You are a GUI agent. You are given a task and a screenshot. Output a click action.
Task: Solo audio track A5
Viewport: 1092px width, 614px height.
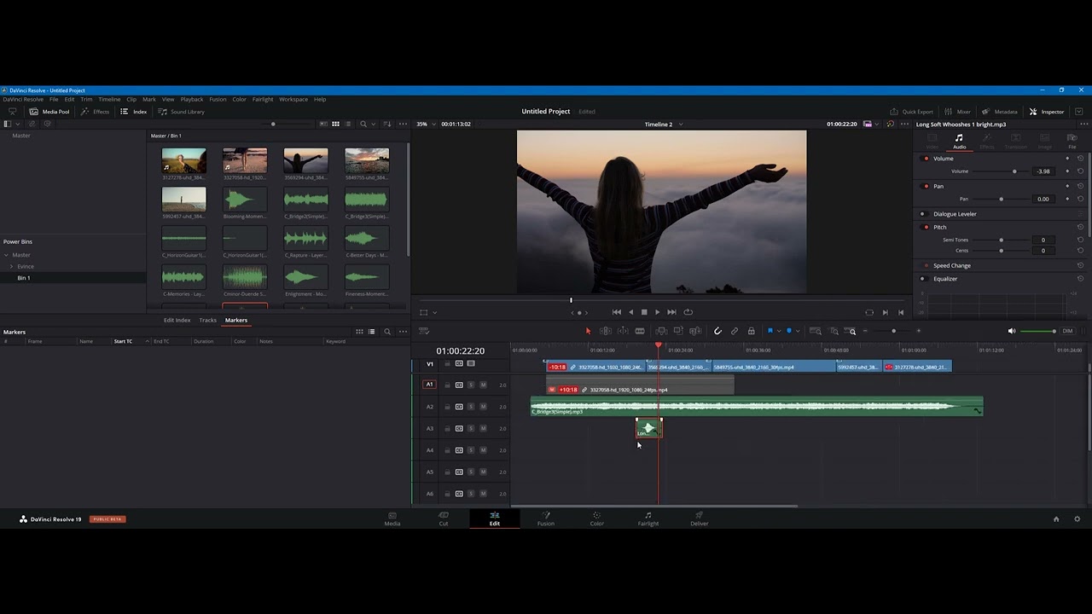tap(471, 472)
